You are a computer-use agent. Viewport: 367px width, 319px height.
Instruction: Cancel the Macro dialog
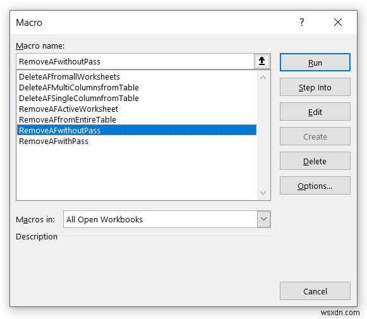(315, 291)
